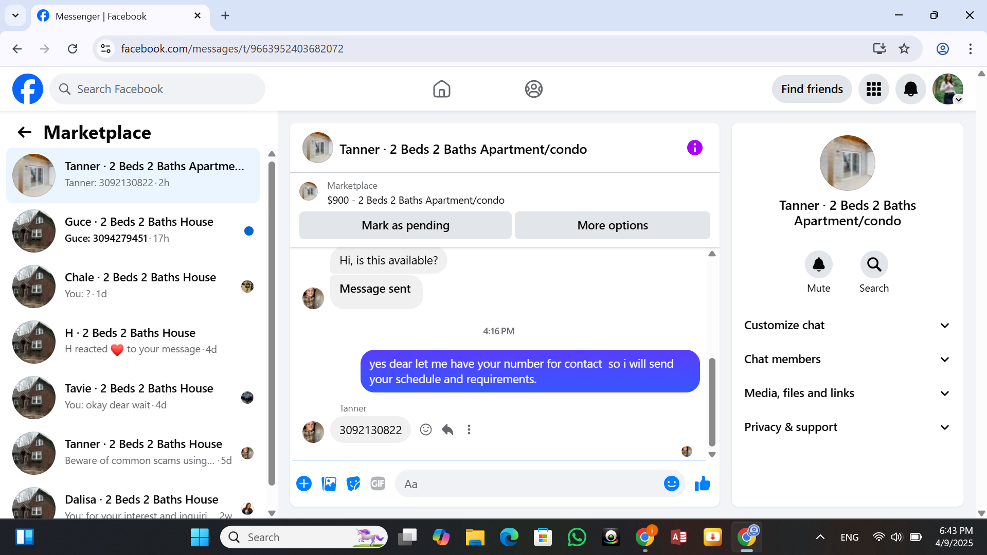
Task: Open Microsoft Edge from the taskbar
Action: tap(509, 537)
